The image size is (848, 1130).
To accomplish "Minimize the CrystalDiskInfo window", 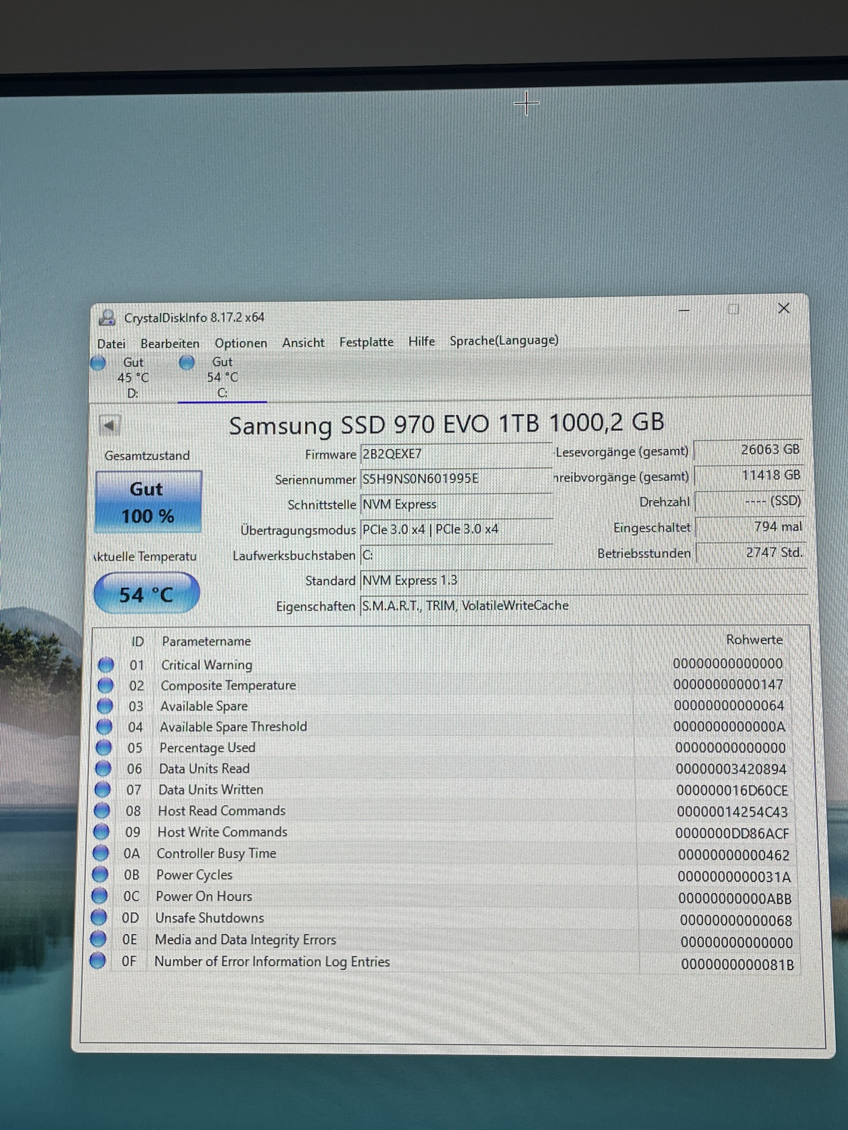I will point(684,310).
